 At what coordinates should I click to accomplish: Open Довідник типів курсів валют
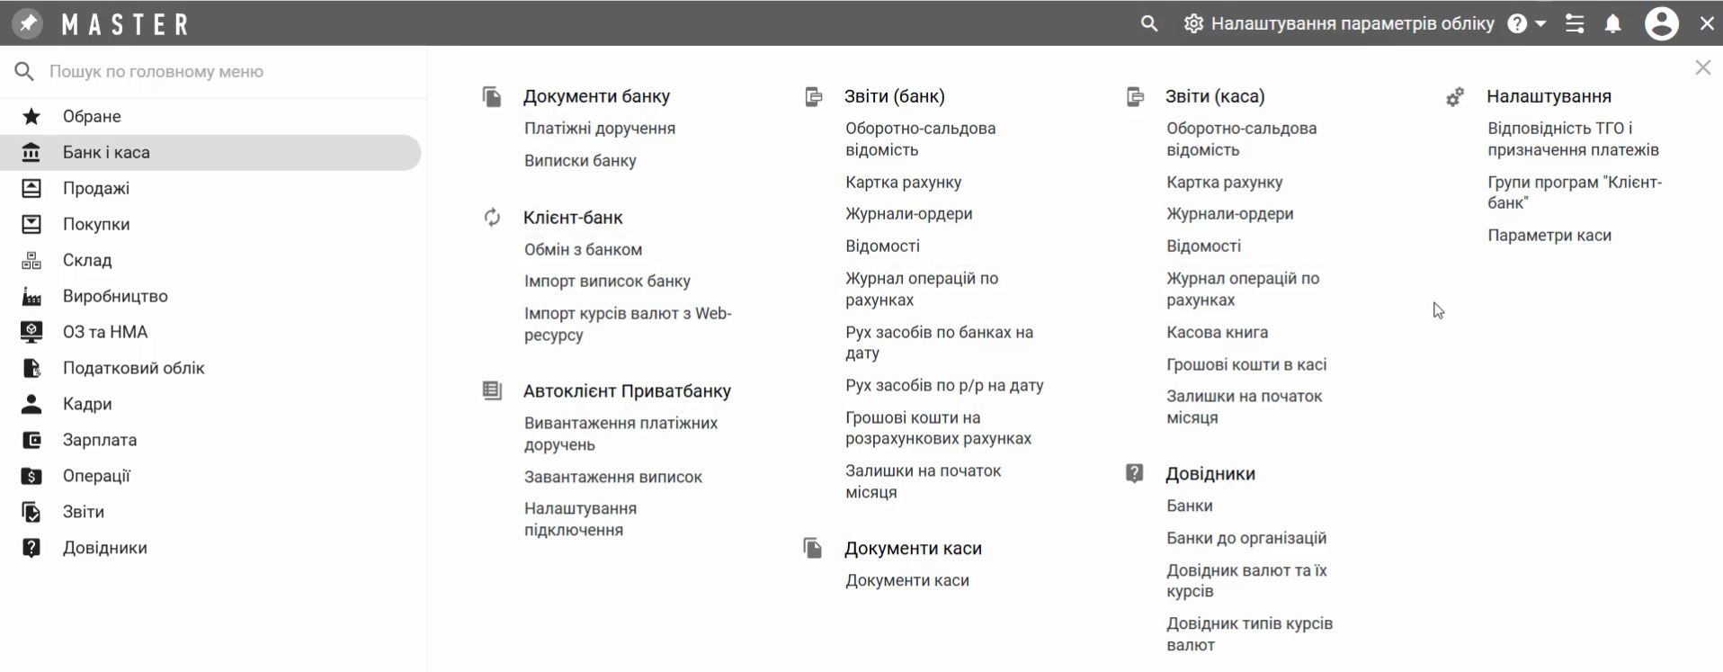[x=1249, y=634]
